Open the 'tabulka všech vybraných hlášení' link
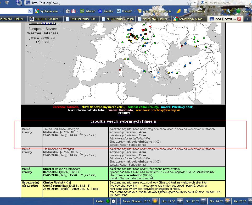The height and width of the screenshot is (205, 252). click(123, 121)
